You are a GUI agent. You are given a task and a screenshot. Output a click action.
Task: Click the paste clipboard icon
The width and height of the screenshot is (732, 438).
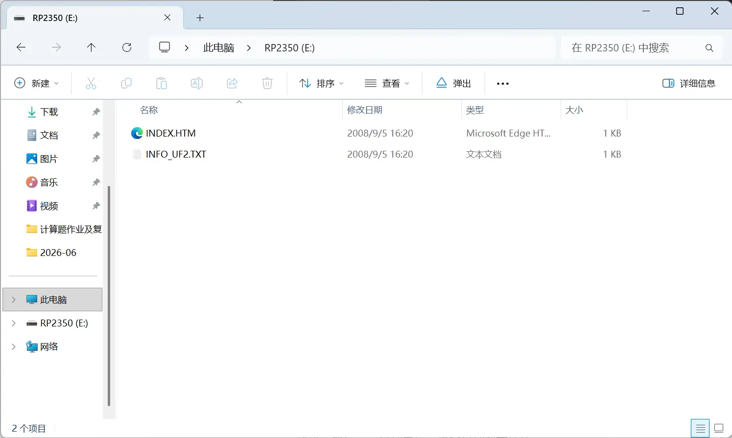tap(162, 83)
